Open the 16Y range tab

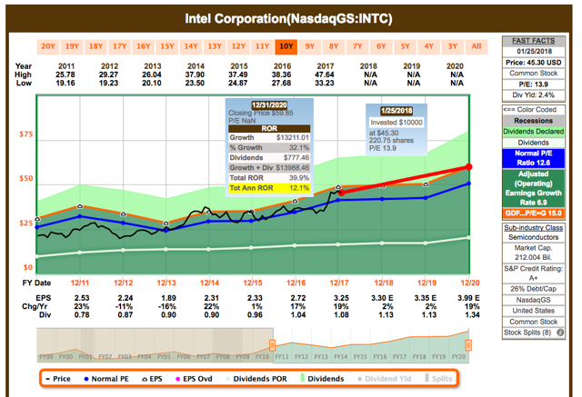pyautogui.click(x=144, y=46)
